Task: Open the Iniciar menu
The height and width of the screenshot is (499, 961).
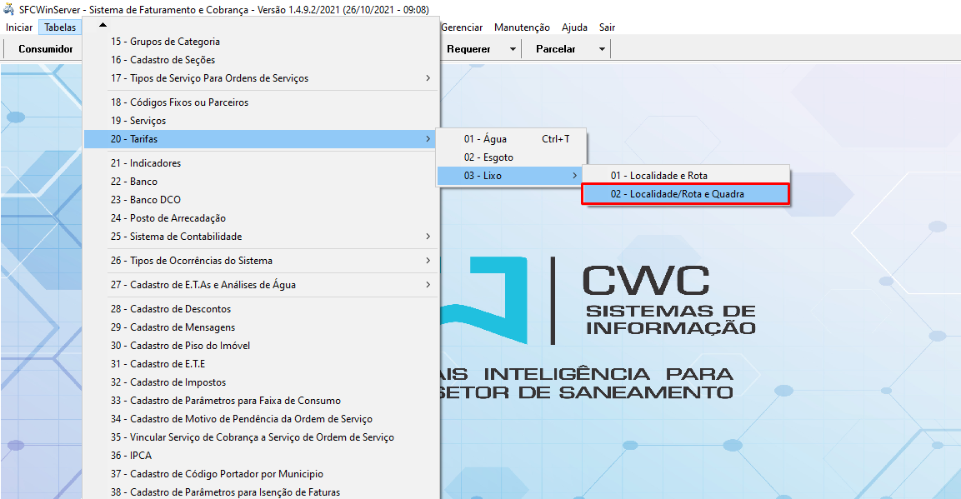Action: click(x=19, y=27)
